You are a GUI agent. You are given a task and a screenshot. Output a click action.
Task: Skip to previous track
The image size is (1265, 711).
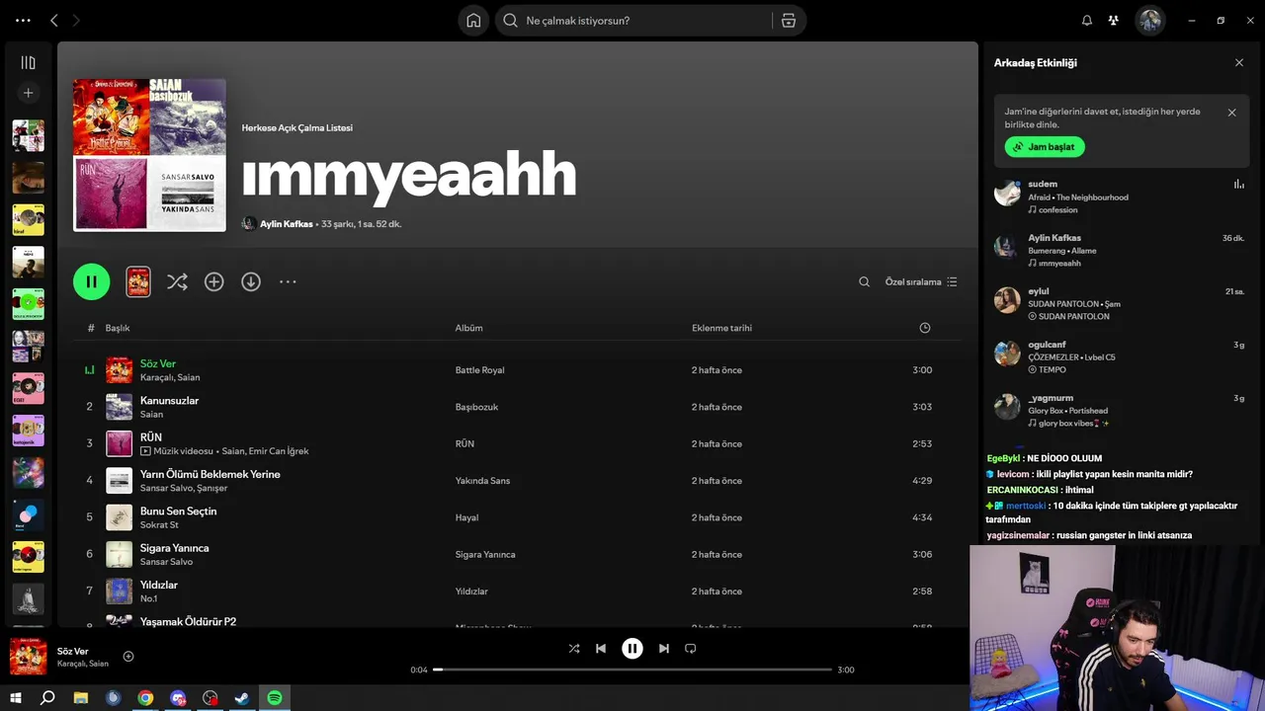click(x=601, y=649)
